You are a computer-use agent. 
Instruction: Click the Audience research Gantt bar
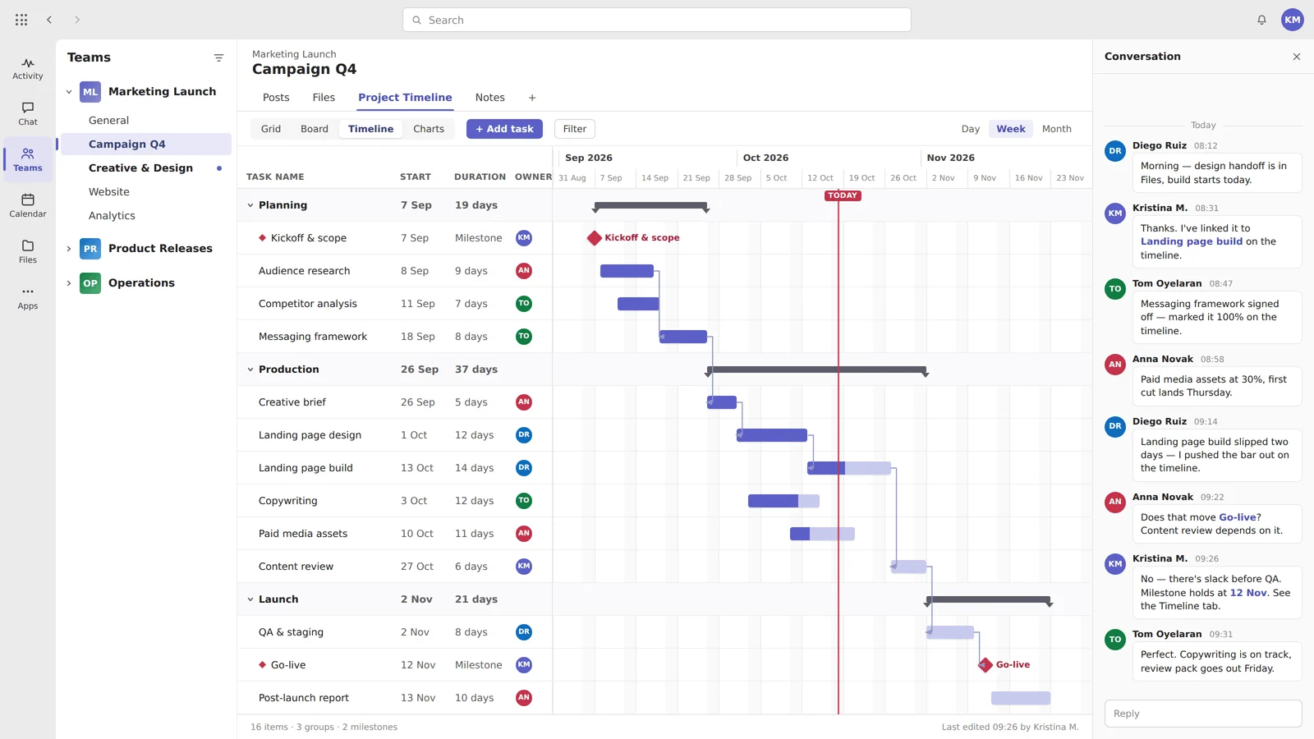tap(627, 271)
